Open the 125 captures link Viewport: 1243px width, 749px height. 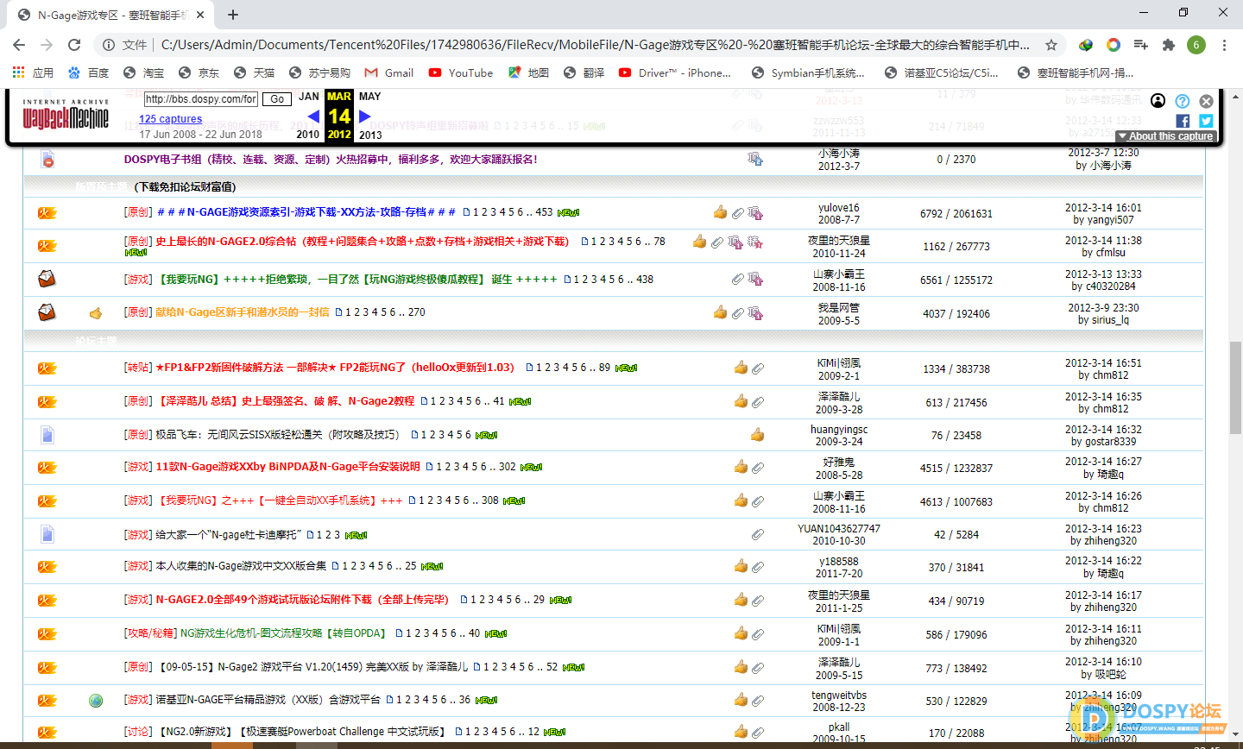pyautogui.click(x=170, y=119)
